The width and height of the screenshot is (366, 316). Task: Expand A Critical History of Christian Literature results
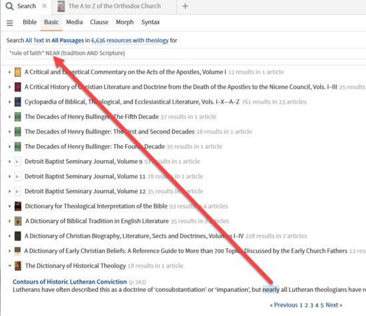[x=9, y=87]
